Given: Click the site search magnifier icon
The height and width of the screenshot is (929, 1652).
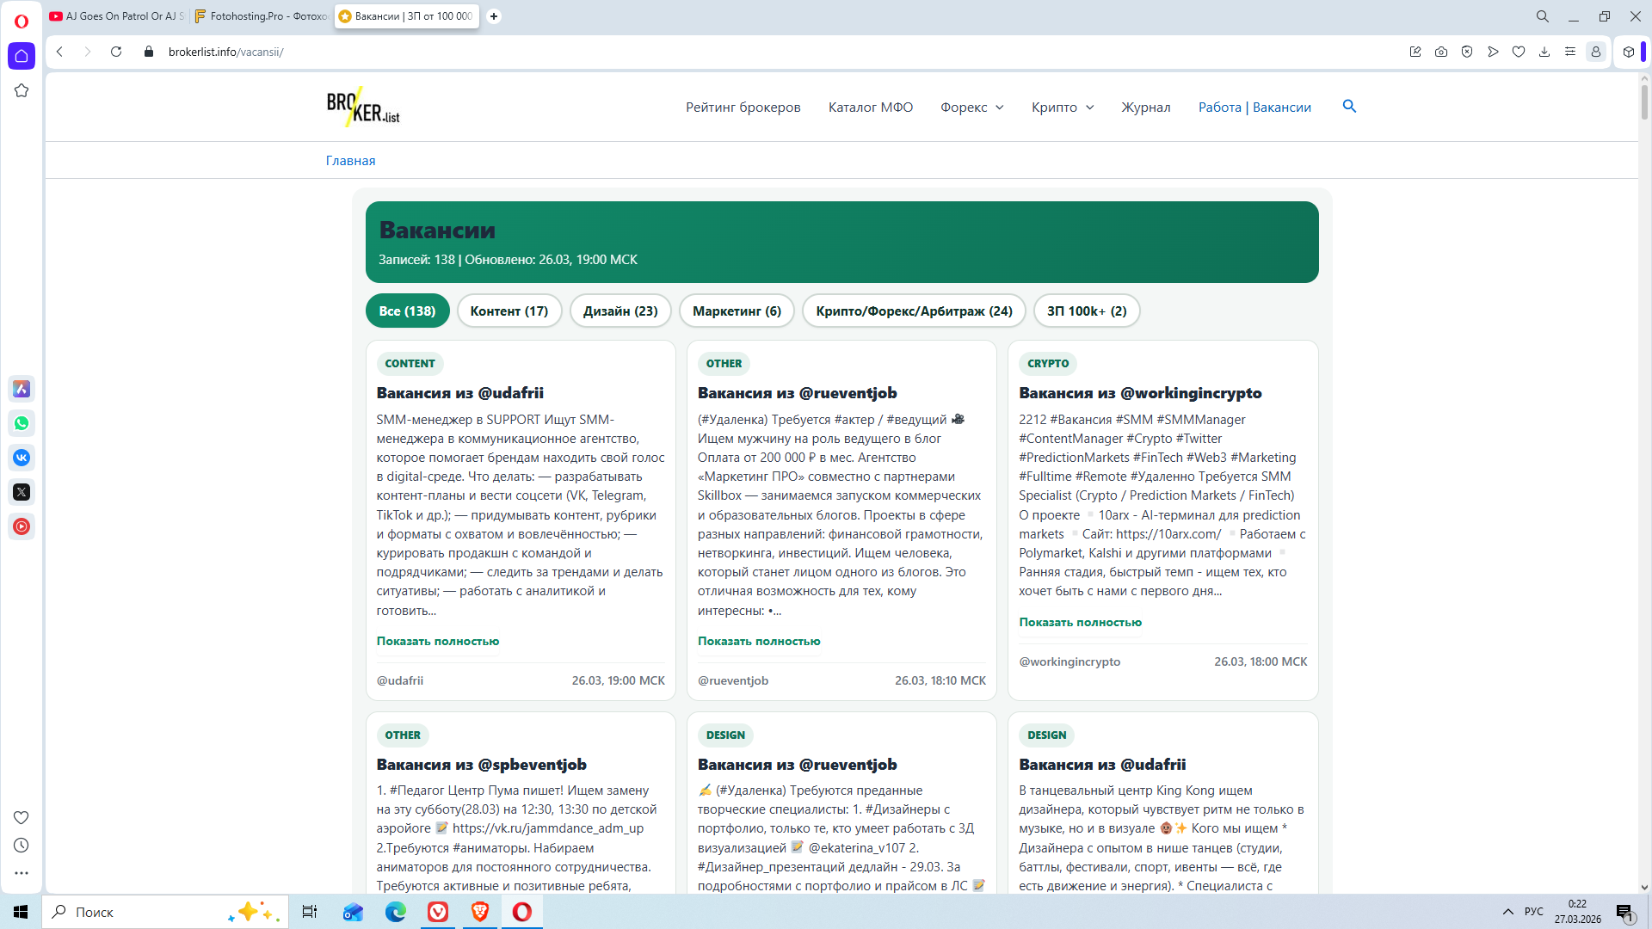Looking at the screenshot, I should (x=1349, y=106).
